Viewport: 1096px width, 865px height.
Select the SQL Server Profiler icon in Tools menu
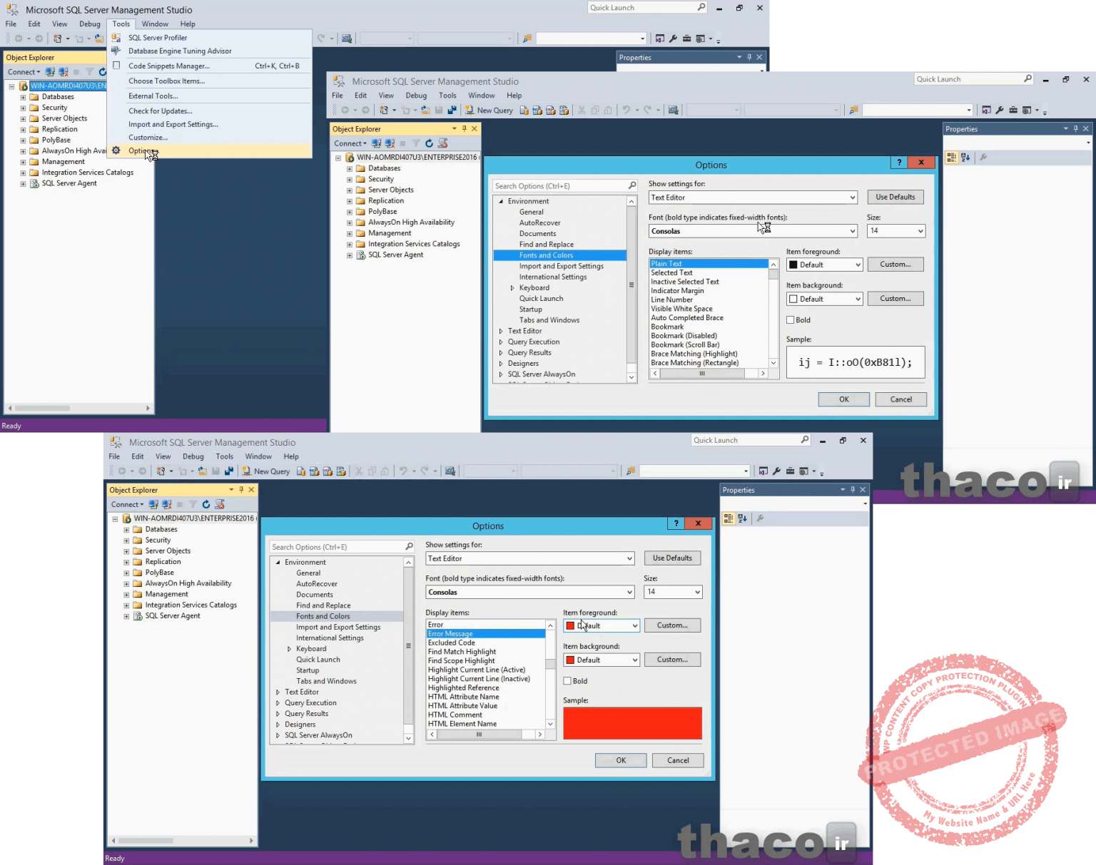click(x=116, y=37)
